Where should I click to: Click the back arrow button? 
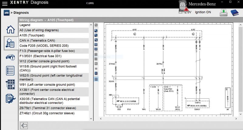[24, 125]
